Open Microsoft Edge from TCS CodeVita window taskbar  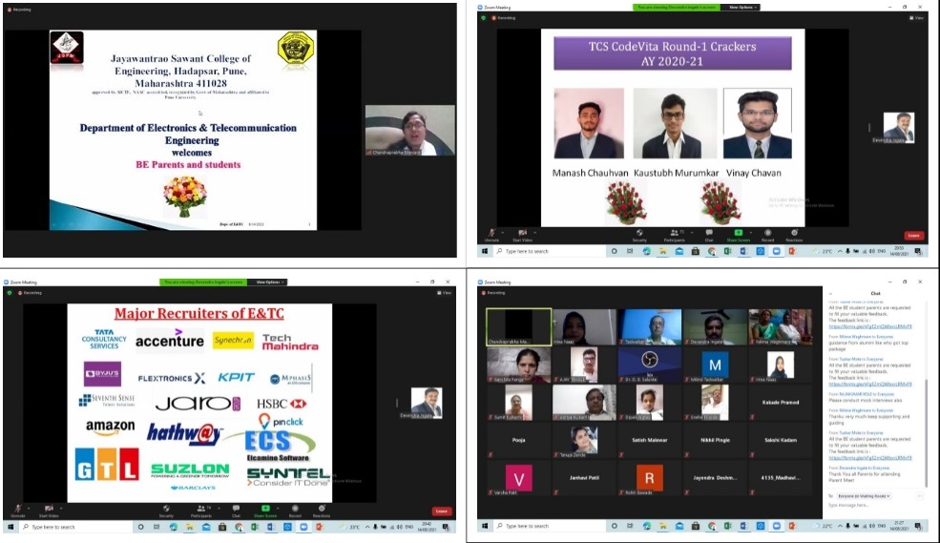646,251
